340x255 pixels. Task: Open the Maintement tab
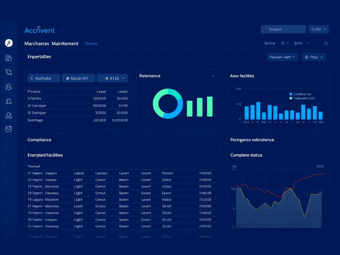point(65,44)
